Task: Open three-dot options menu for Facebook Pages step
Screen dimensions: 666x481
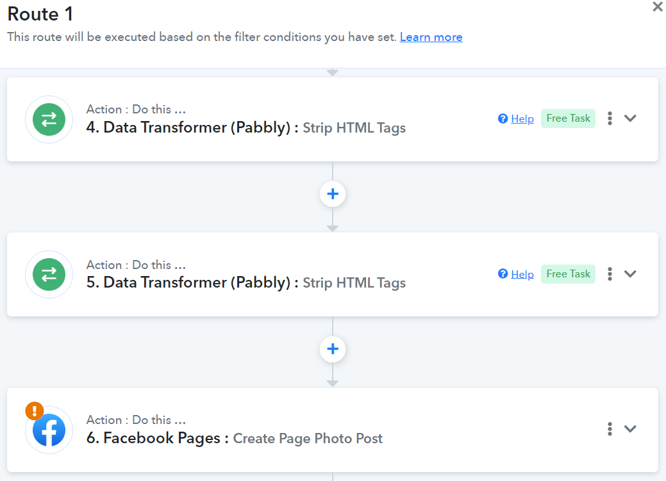Action: tap(610, 428)
